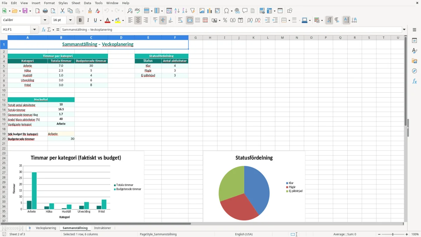Open the Save button dropdown arrow
The height and width of the screenshot is (237, 421).
tap(30, 11)
